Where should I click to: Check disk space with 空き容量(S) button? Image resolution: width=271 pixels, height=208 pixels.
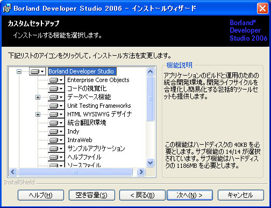pyautogui.click(x=92, y=195)
